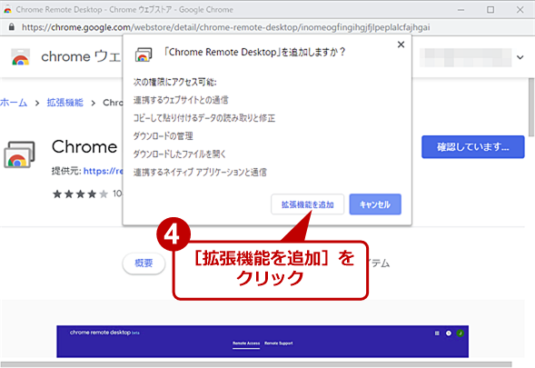The width and height of the screenshot is (535, 368).
Task: Minimize the Chrome window
Action: tap(461, 10)
